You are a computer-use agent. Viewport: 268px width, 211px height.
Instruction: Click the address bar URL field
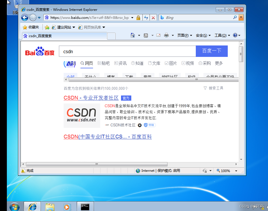coord(89,18)
